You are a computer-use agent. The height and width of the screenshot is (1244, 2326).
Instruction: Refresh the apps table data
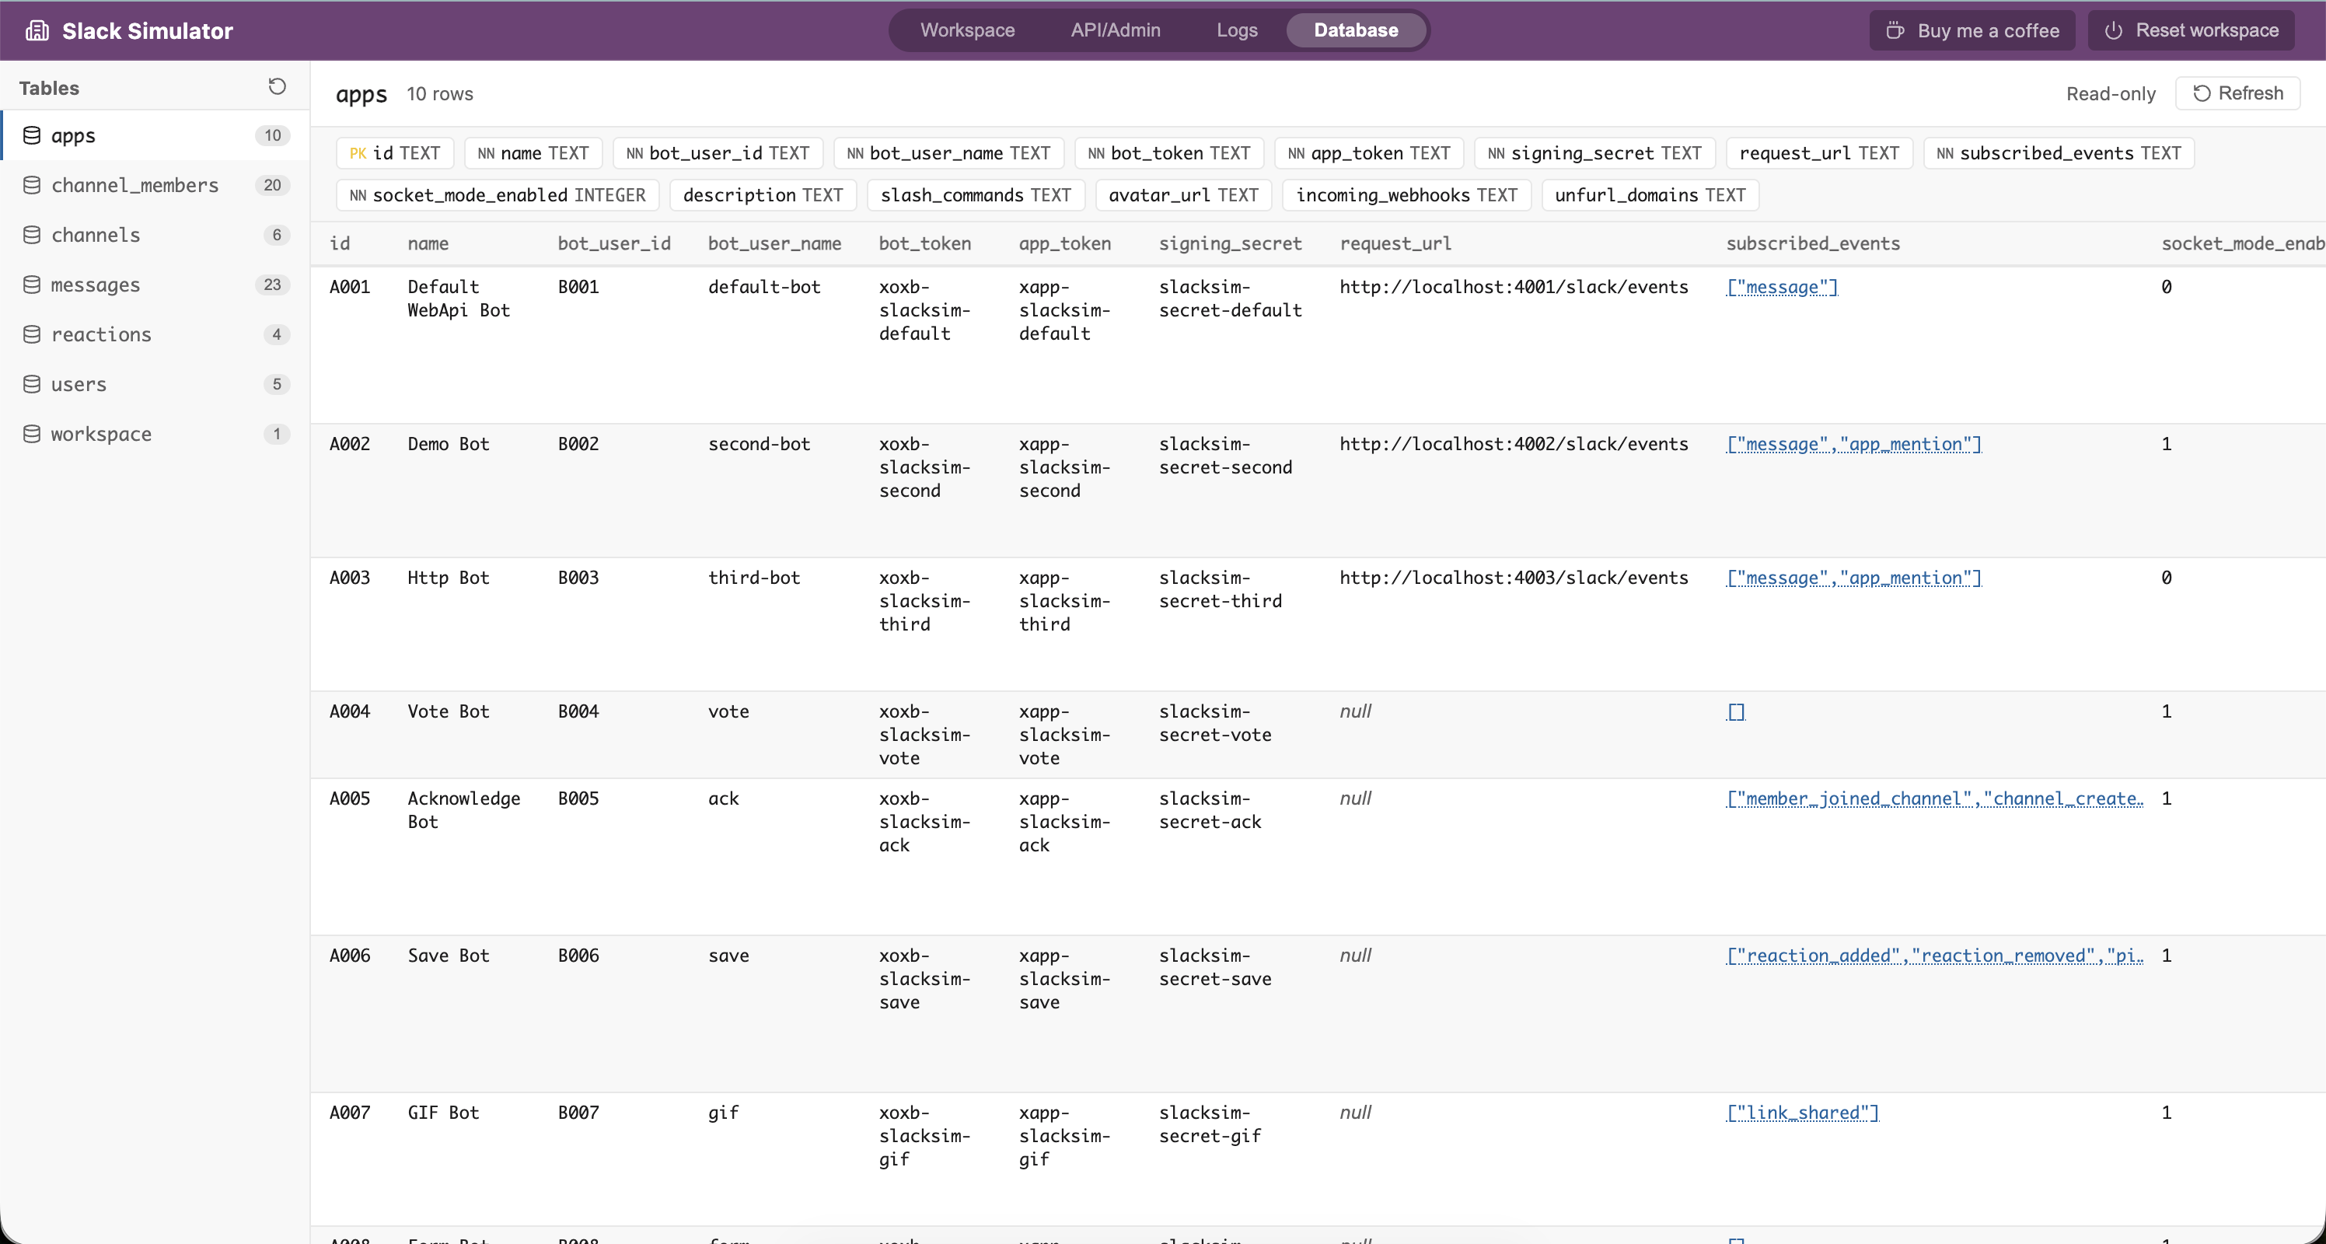click(2237, 93)
